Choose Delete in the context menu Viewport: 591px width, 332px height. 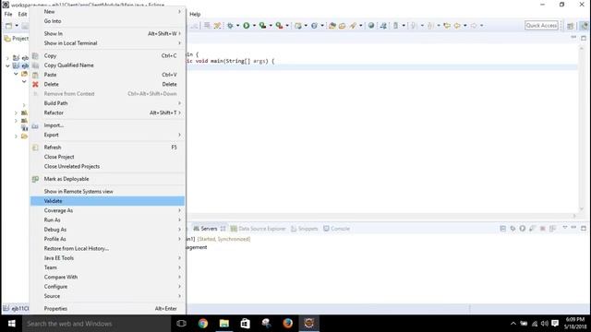107,84
